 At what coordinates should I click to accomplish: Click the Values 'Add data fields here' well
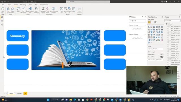click(x=155, y=49)
